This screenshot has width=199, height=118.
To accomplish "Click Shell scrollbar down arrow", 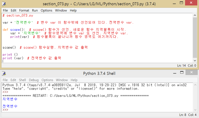I will [195, 110].
